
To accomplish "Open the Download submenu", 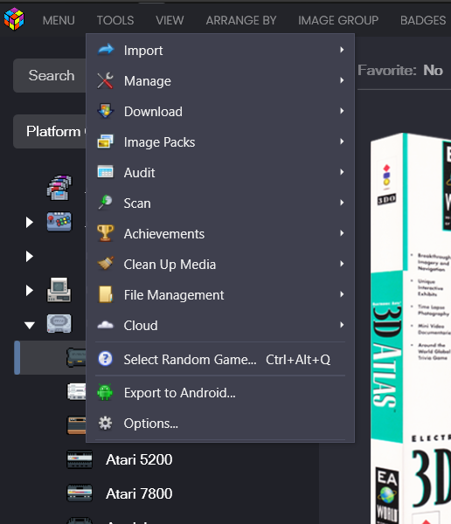I will [220, 111].
